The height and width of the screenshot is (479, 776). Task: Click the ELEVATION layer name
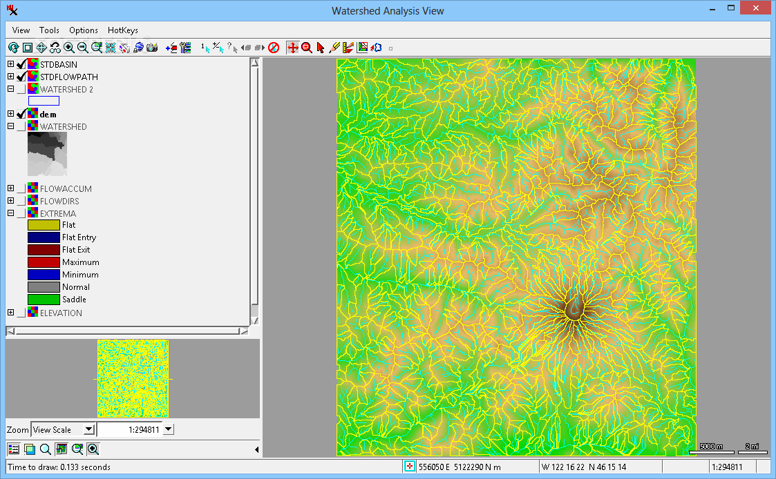coord(61,313)
